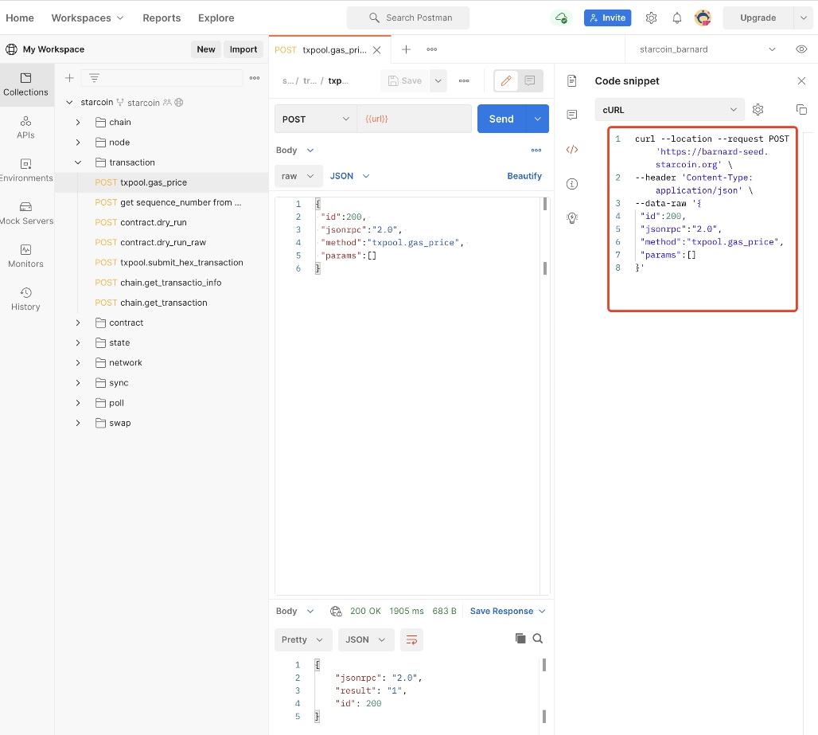
Task: Open the starcoin_barnard environment dropdown
Action: tap(707, 49)
